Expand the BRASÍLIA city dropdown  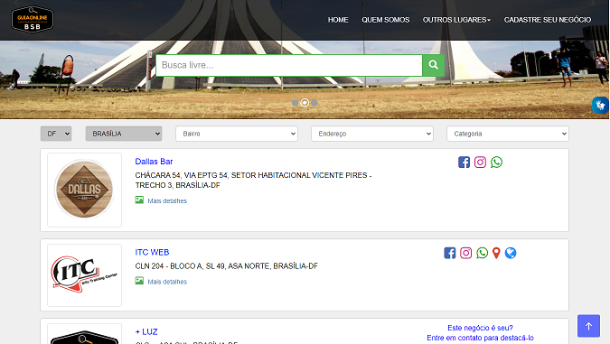coord(124,134)
